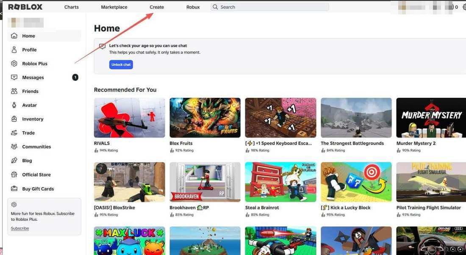Click thumbs-up icon under Steal a Brainrot
Screen dimensions: 466x255
click(247, 215)
